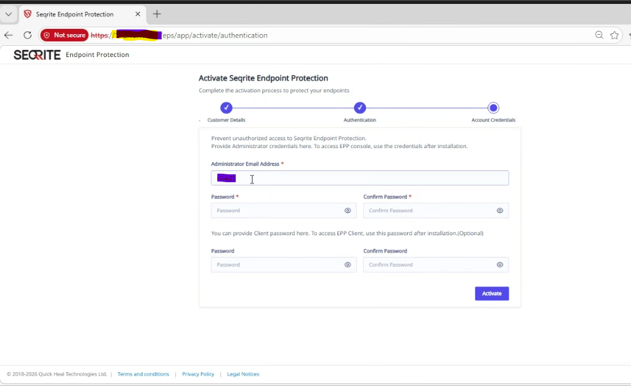
Task: Switch to the Seqrite Endpoint Protection tab
Action: (x=79, y=14)
